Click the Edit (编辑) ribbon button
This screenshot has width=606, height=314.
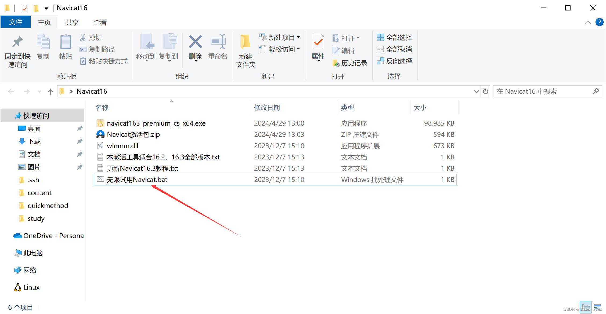tap(343, 50)
